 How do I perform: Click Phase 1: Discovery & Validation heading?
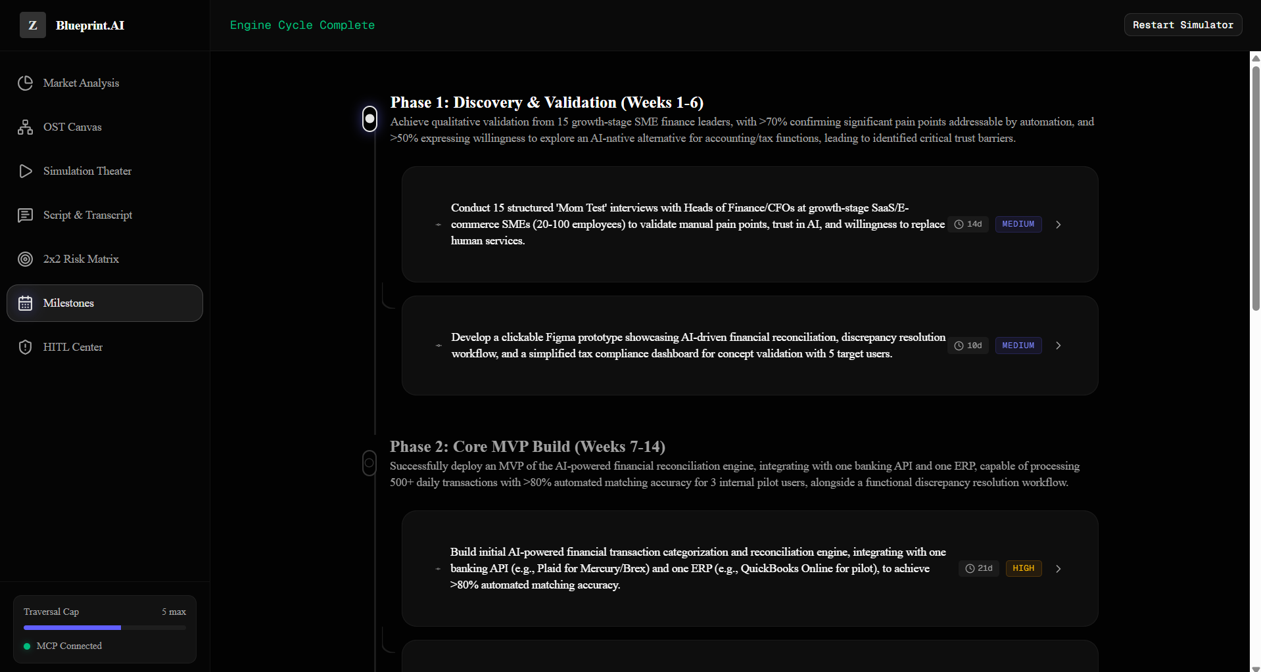(x=546, y=102)
